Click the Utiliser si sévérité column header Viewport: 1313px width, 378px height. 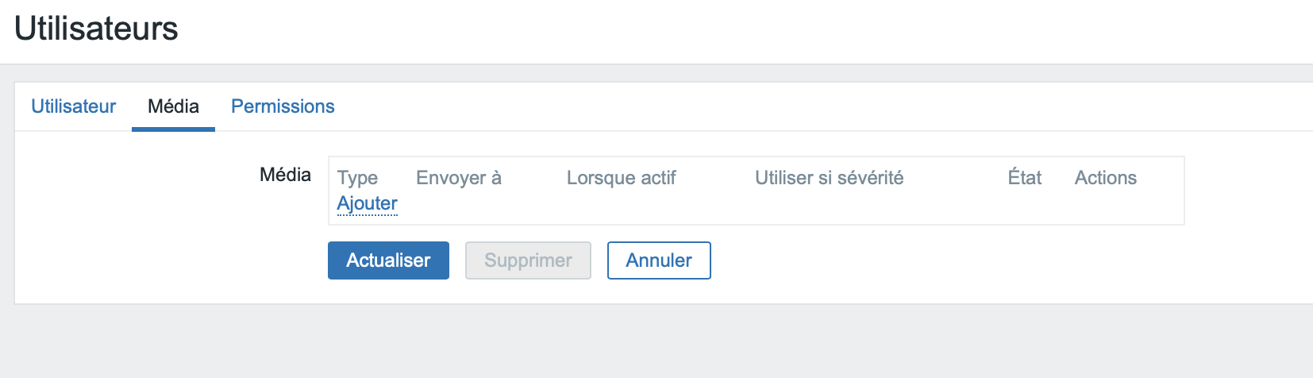click(x=829, y=178)
